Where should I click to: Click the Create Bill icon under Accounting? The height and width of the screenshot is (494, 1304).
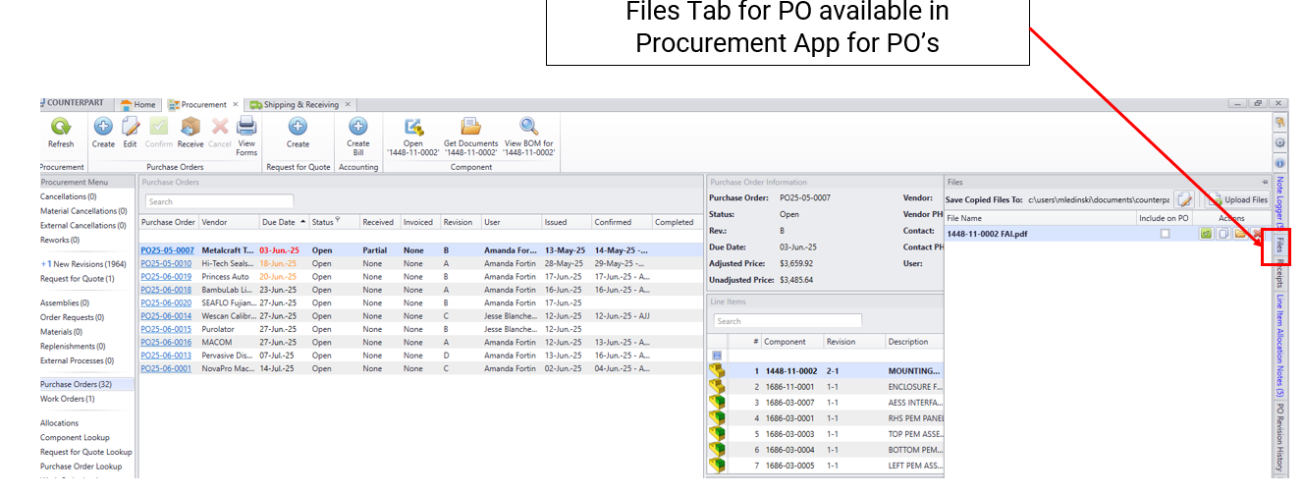(358, 128)
